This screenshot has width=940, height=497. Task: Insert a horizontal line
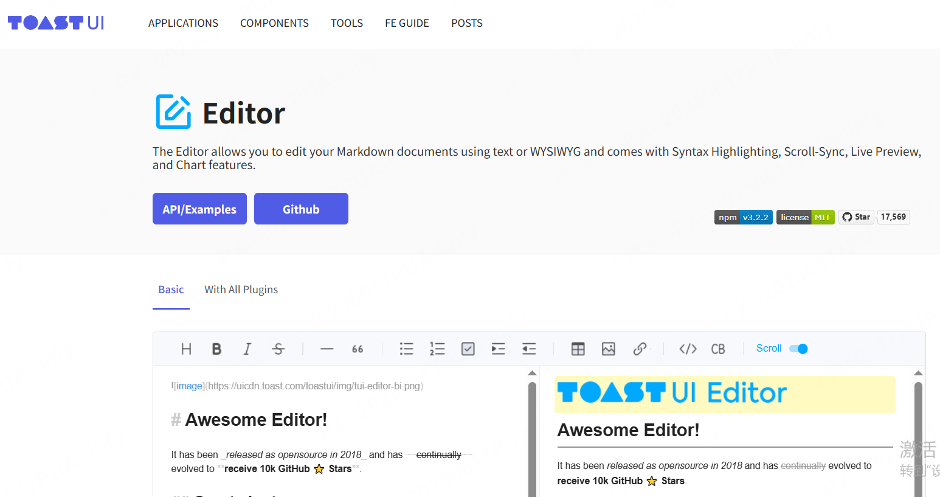(x=327, y=349)
